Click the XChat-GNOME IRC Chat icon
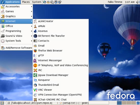 point(35,100)
